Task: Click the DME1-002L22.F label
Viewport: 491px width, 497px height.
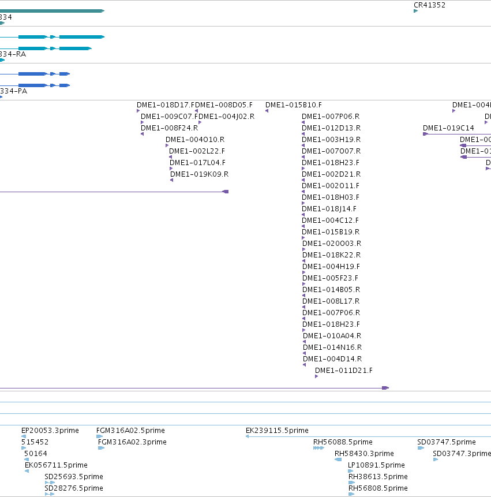Action: click(x=197, y=151)
